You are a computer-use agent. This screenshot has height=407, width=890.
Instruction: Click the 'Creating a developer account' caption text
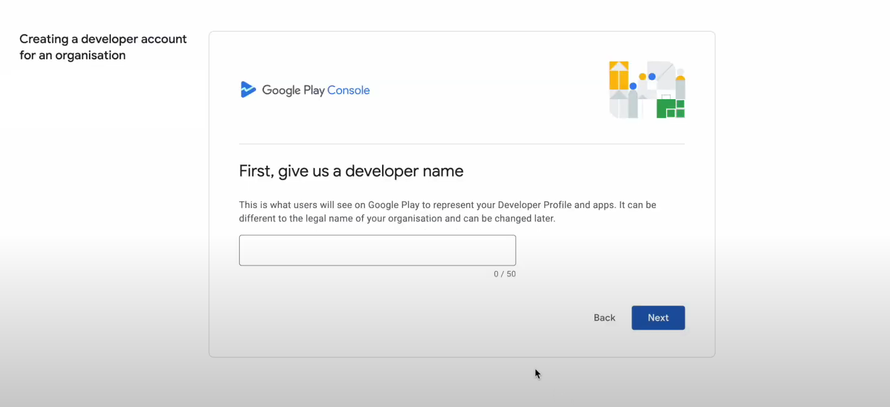tap(103, 47)
